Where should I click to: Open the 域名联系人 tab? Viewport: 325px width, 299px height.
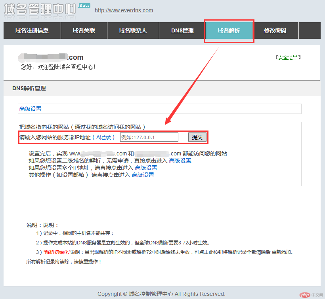pyautogui.click(x=133, y=30)
